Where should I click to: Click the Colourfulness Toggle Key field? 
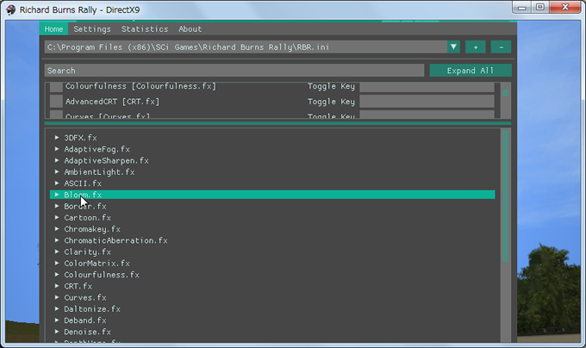(427, 87)
